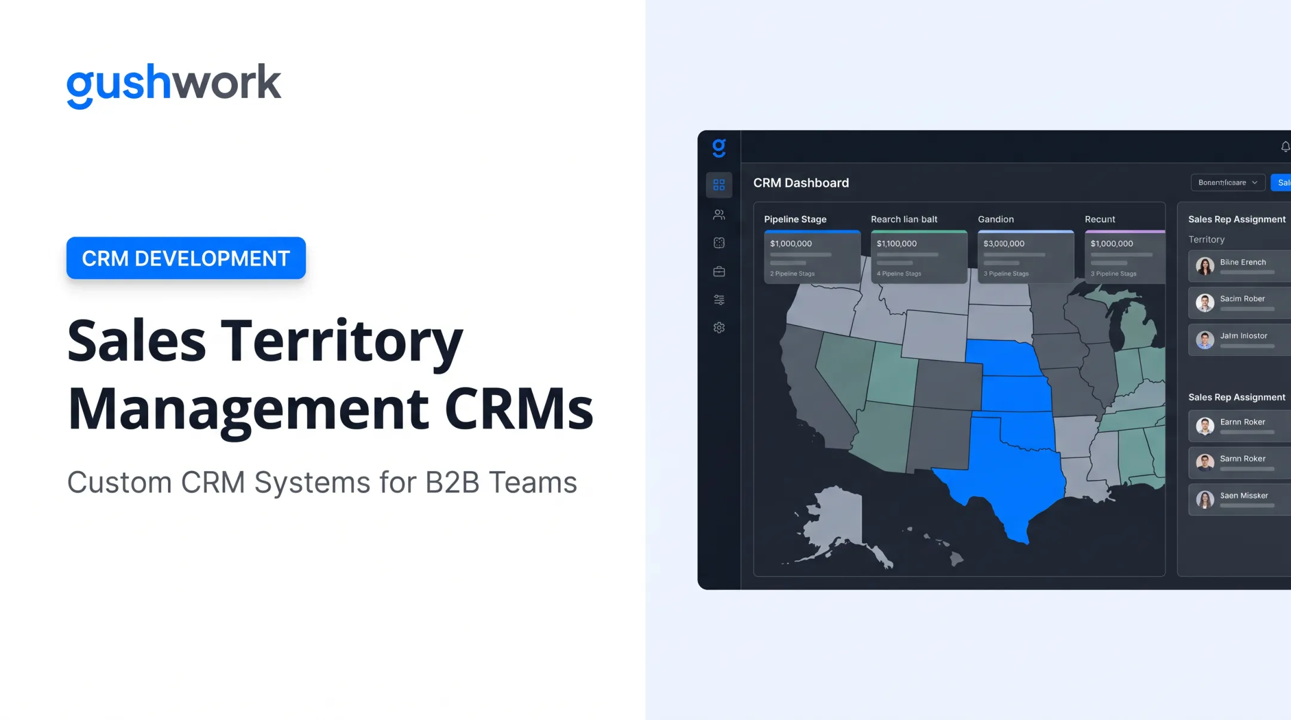The image size is (1291, 720).
Task: Select the Recunt column header
Action: point(1100,219)
